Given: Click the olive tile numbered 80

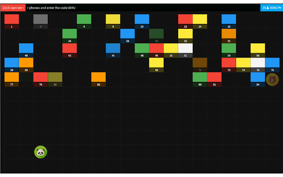Looking at the screenshot, I should 55,79.
